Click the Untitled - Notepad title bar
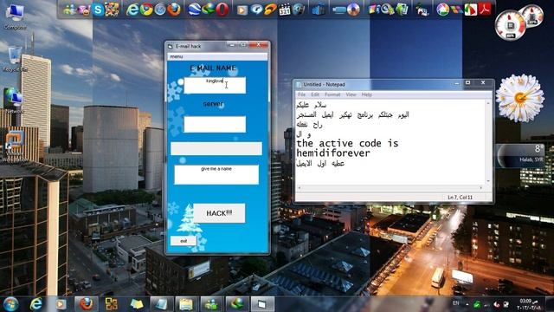This screenshot has height=312, width=554. click(x=375, y=84)
